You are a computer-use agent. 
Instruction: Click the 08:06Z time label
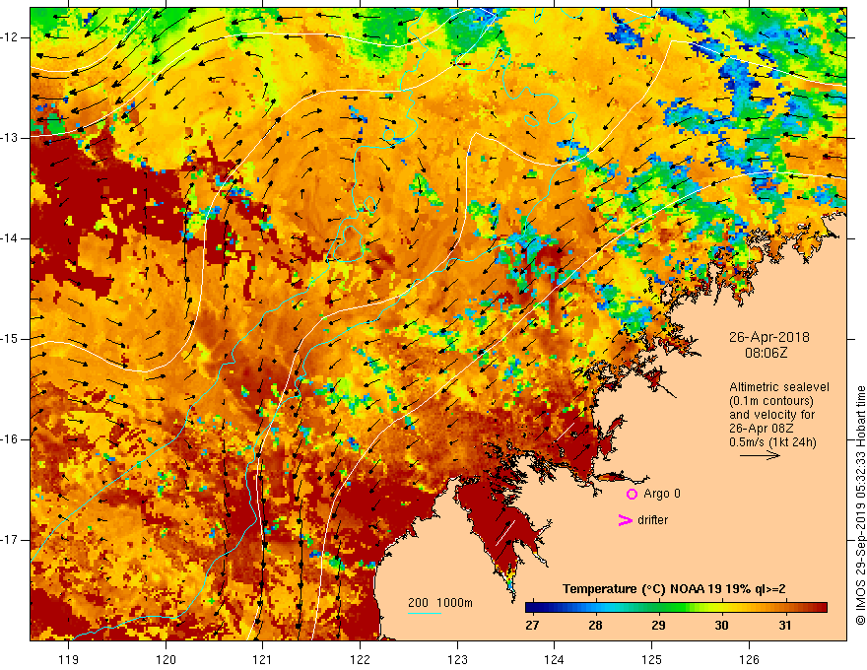(x=767, y=352)
